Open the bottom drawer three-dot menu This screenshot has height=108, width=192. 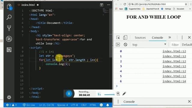(x=118, y=101)
